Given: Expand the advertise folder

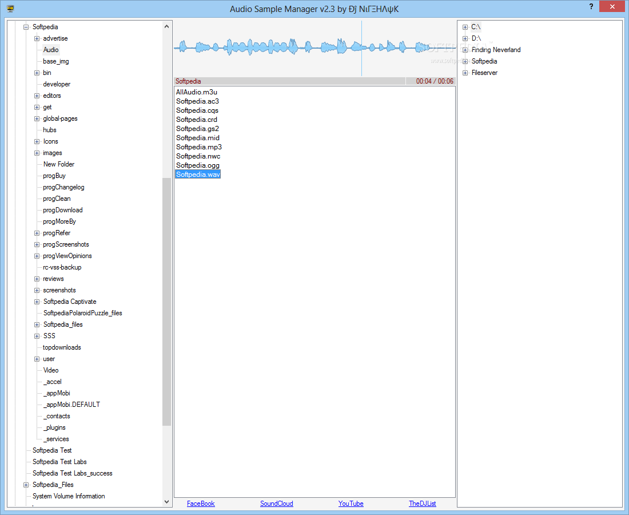Looking at the screenshot, I should tap(37, 38).
